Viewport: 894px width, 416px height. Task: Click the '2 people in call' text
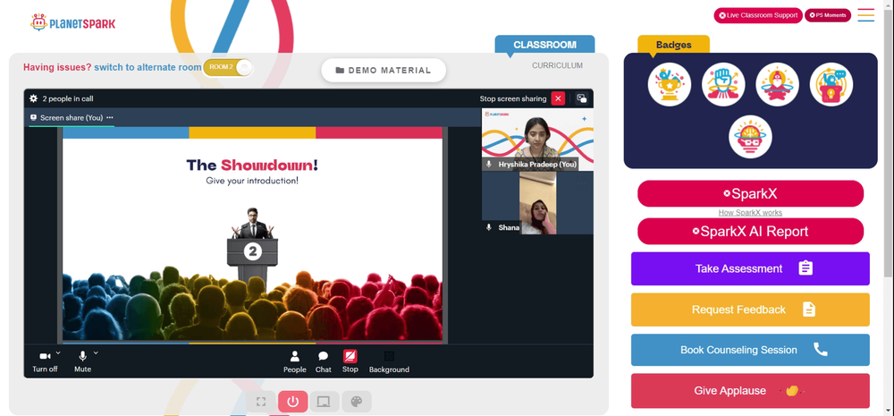(68, 98)
